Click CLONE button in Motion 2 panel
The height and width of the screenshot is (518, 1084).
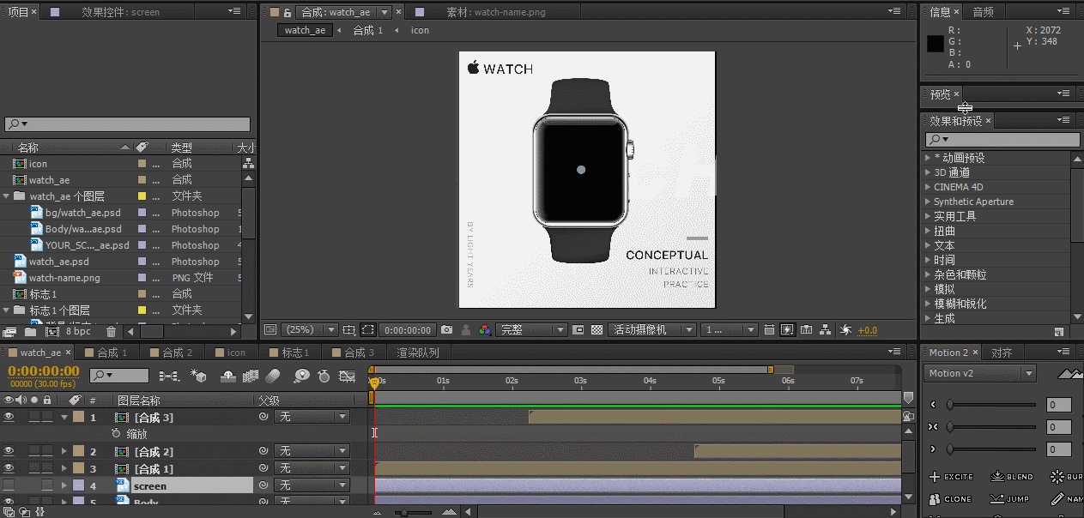tap(950, 499)
